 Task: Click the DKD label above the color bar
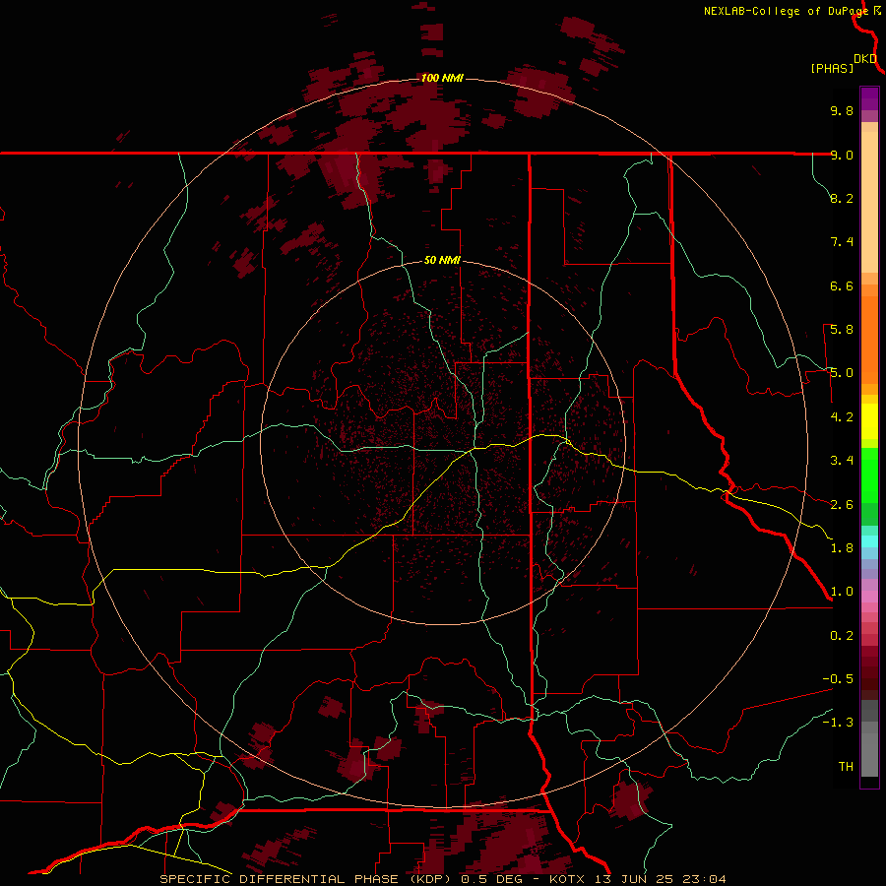865,59
